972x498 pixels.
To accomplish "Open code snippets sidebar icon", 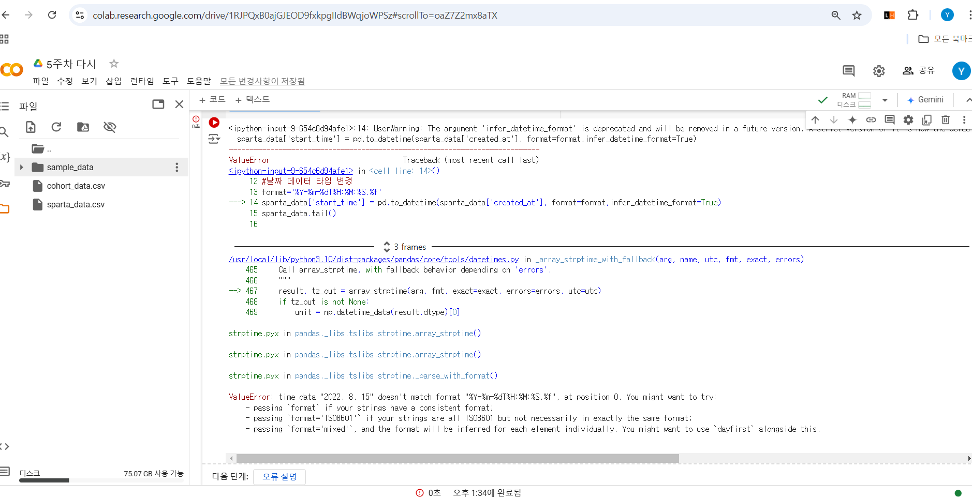I will pos(5,446).
